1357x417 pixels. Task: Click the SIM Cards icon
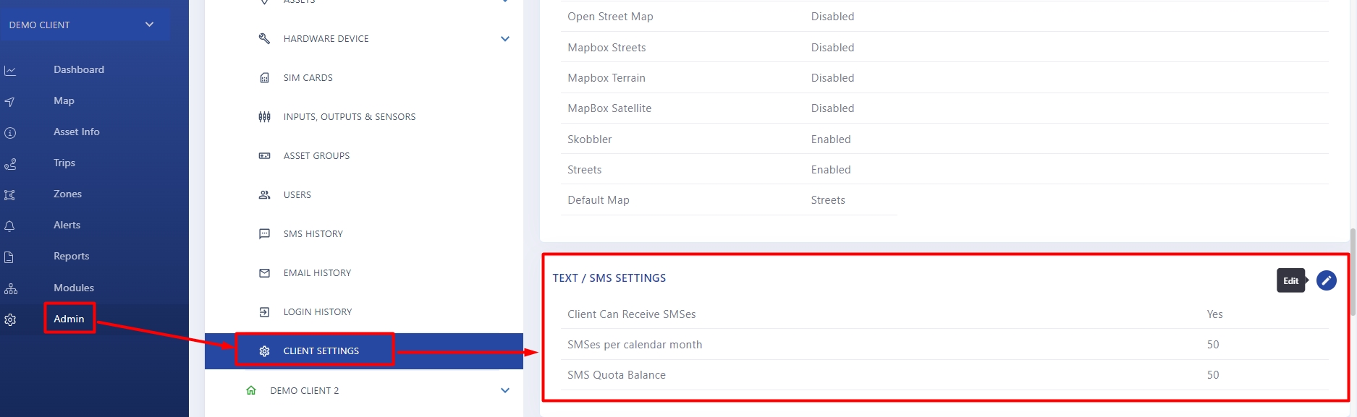(264, 78)
